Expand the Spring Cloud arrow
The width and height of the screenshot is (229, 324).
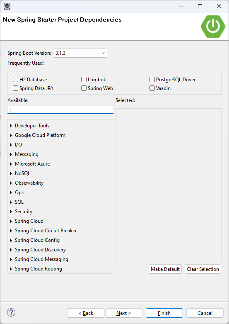click(11, 221)
